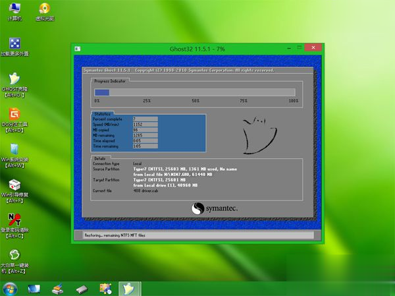Click the monitor icon in the taskbar
This screenshot has height=296, width=395.
click(34, 288)
